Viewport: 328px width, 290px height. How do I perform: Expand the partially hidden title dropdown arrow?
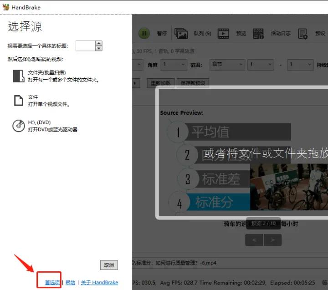pos(138,65)
